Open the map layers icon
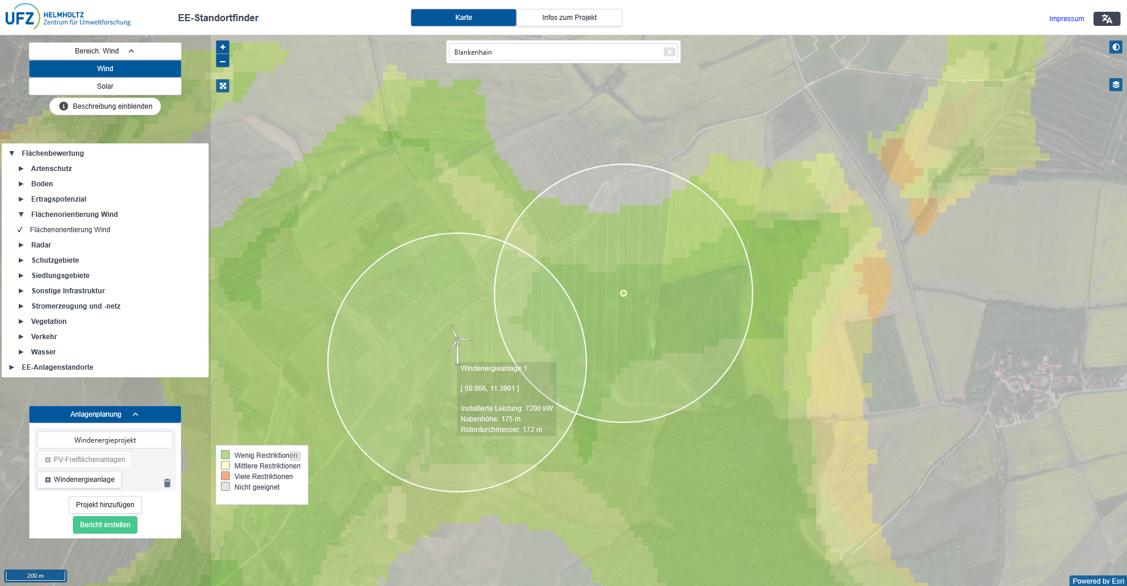 (x=1115, y=85)
